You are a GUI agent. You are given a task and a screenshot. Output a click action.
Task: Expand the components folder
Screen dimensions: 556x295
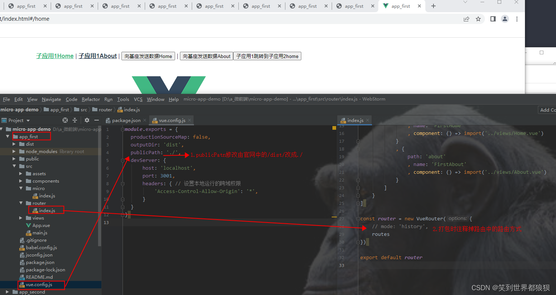(21, 181)
